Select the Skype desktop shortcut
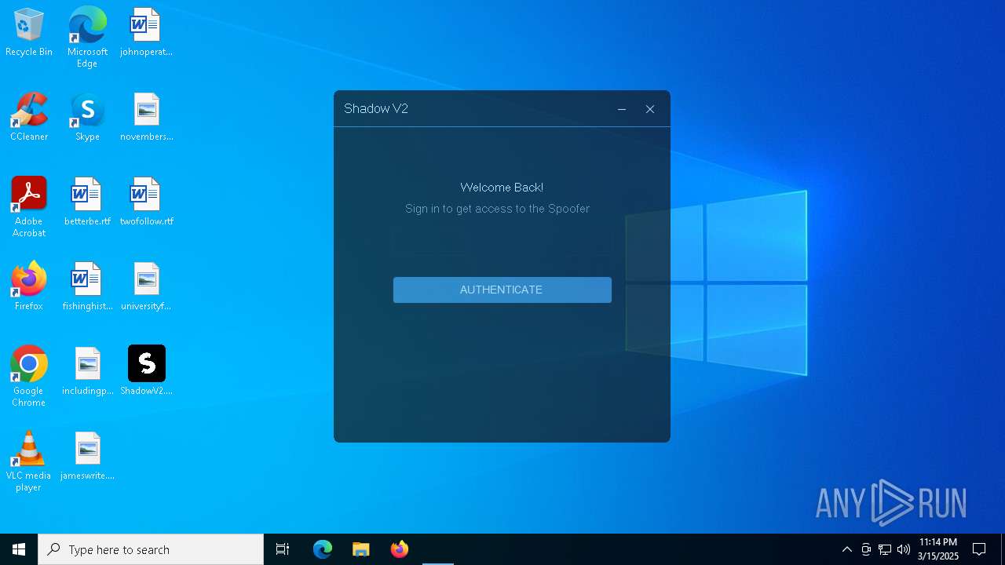Screen dimensions: 1005x565 (x=87, y=118)
